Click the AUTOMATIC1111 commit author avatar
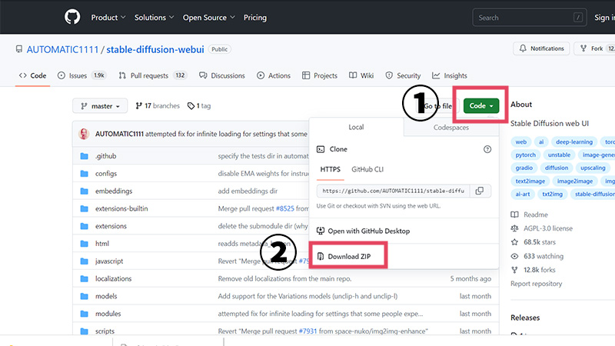This screenshot has height=346, width=615. tap(84, 134)
